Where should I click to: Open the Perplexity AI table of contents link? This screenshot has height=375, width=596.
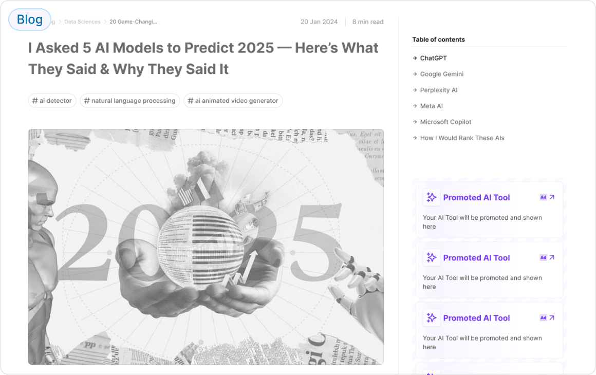(x=439, y=90)
